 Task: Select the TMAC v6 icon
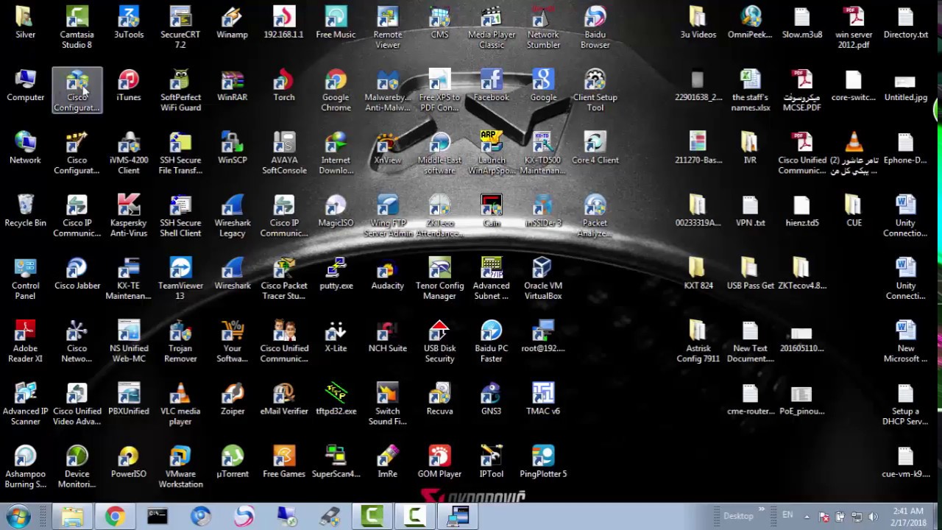[x=543, y=399]
